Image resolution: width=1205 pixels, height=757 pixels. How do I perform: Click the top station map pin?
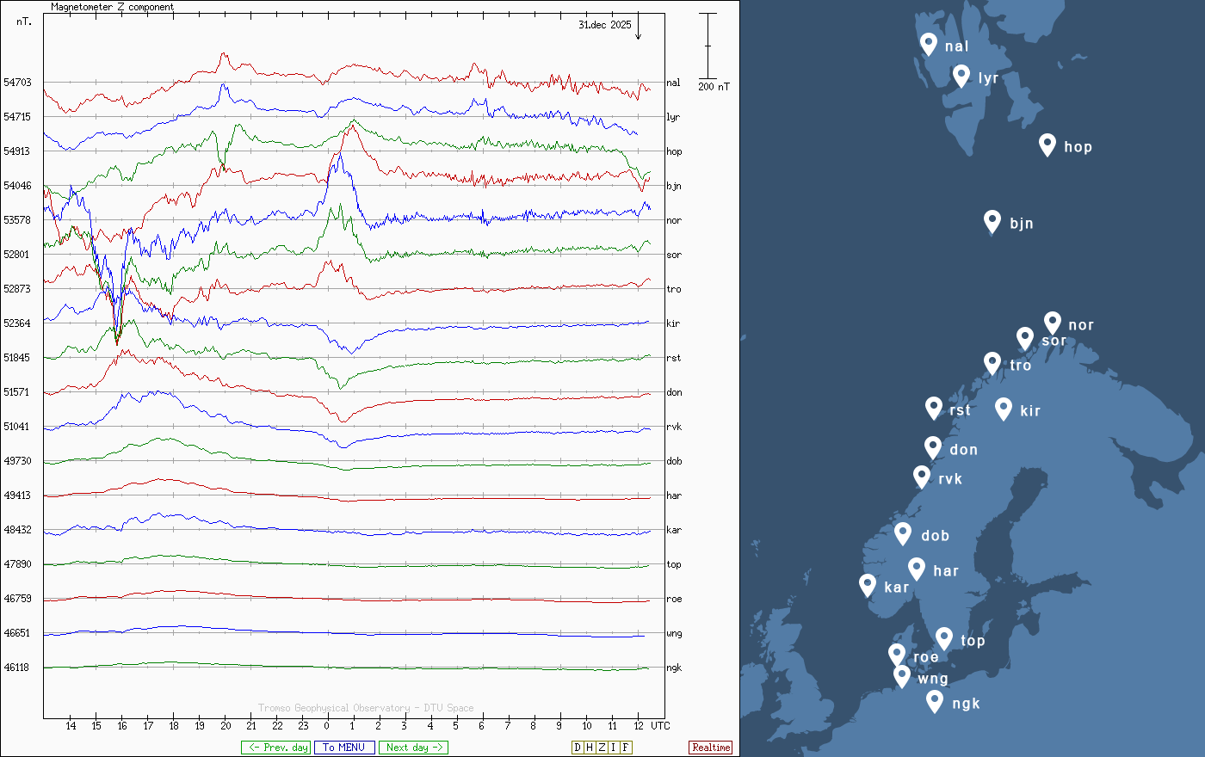click(x=944, y=638)
